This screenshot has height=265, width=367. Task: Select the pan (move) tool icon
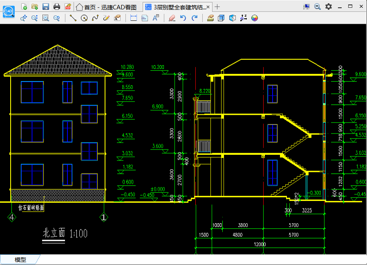24,18
